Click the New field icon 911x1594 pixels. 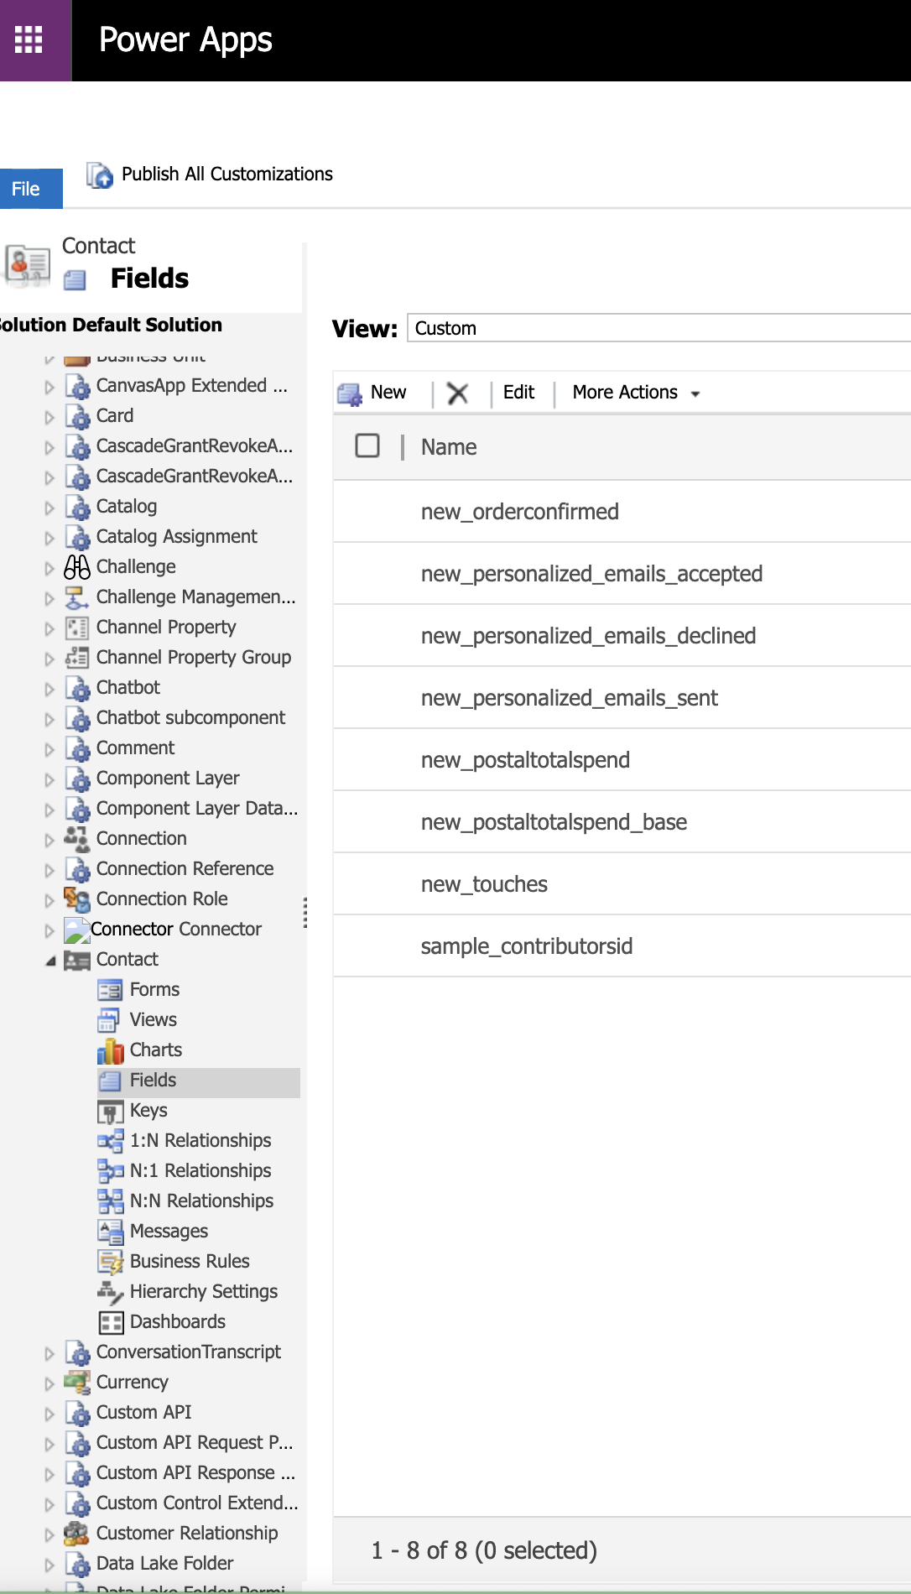pyautogui.click(x=349, y=393)
